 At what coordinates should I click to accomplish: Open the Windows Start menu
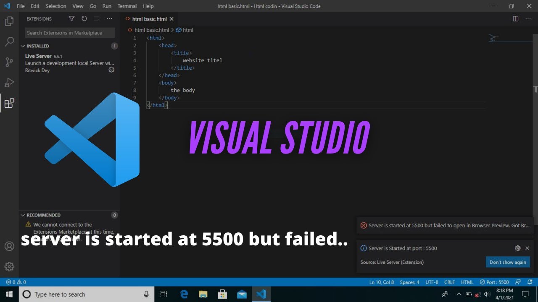9,294
